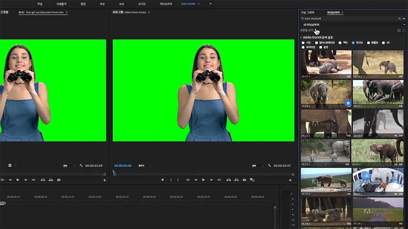Check the 프리미엄 filter checkbox
The height and width of the screenshot is (229, 408).
click(x=303, y=47)
